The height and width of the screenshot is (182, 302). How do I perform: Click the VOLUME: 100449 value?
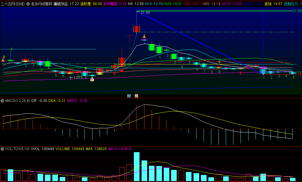70,149
